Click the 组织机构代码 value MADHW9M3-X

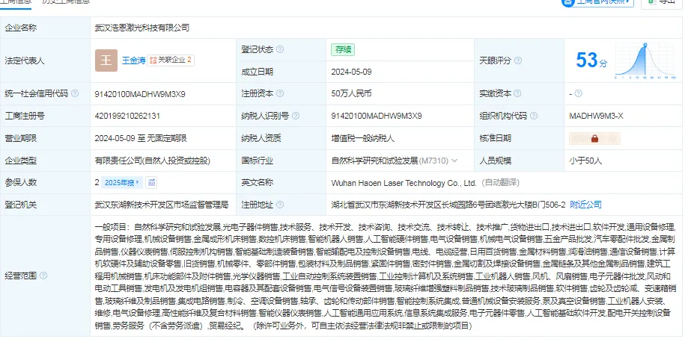point(597,116)
